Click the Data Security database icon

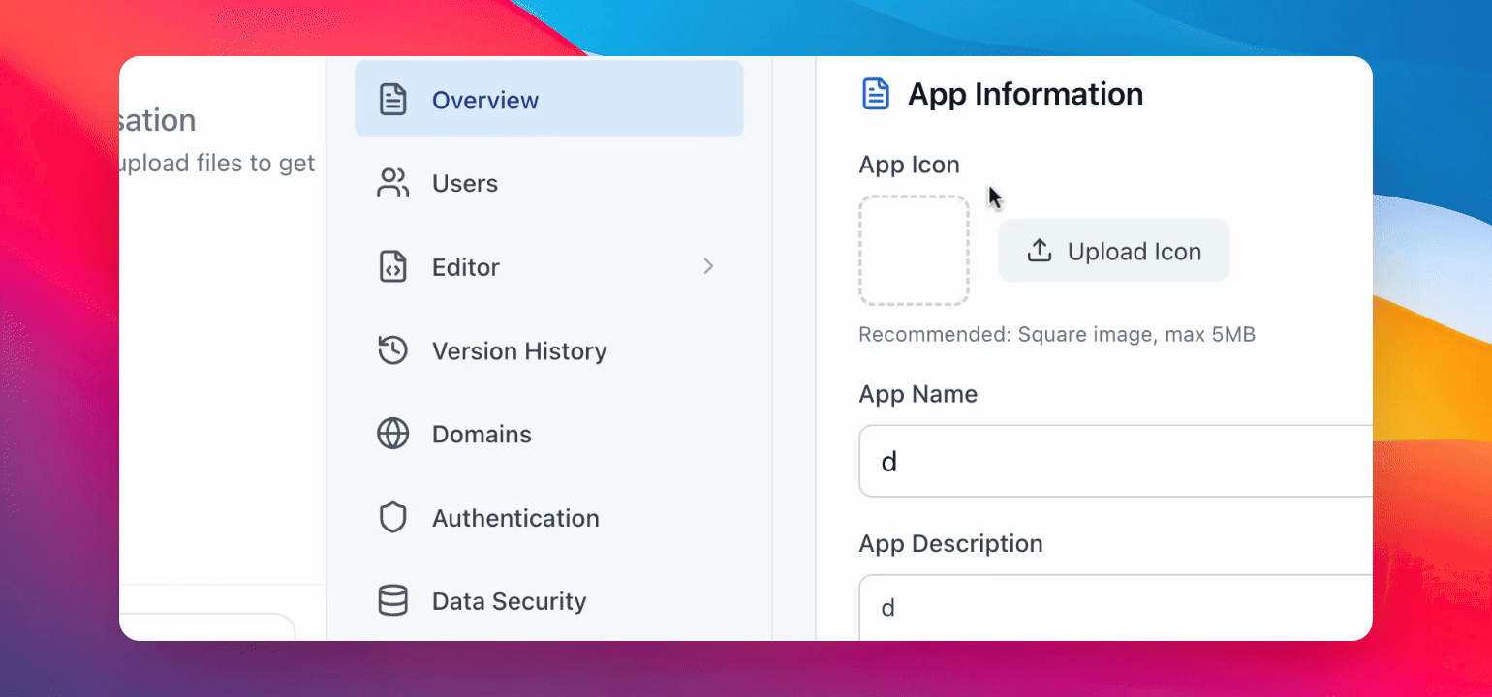tap(392, 601)
